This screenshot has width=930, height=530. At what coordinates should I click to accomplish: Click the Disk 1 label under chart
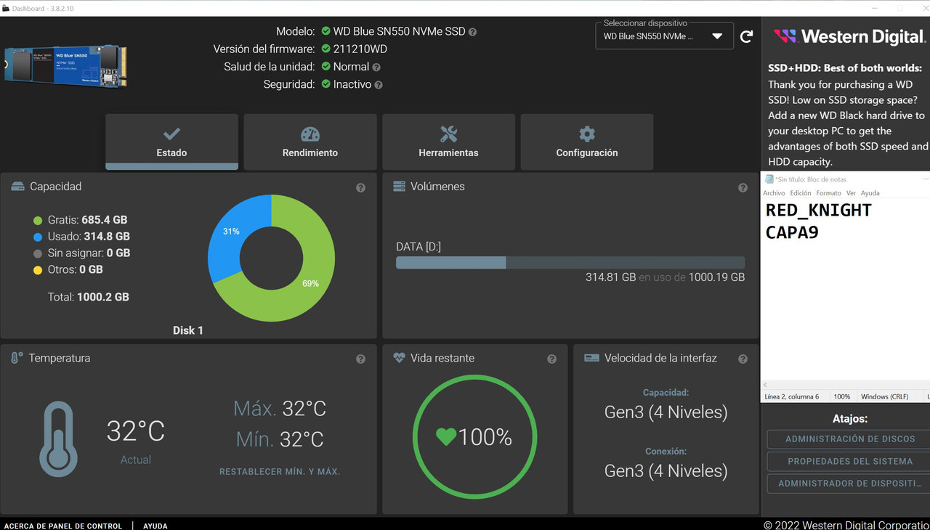188,330
